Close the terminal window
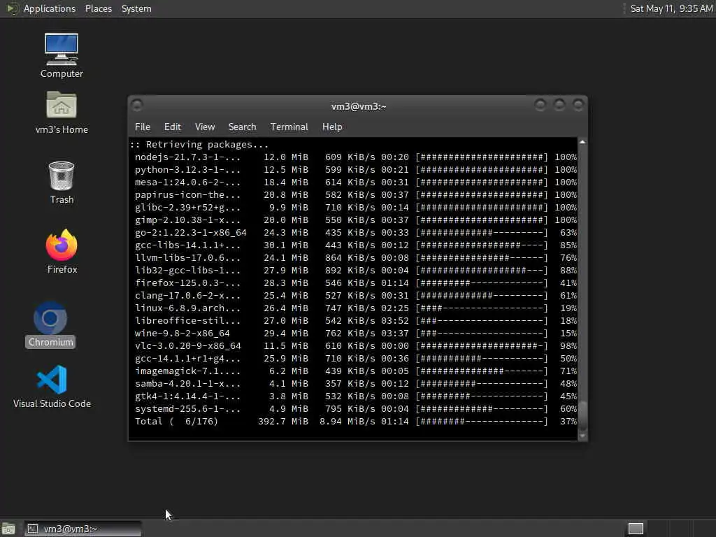 click(x=578, y=106)
